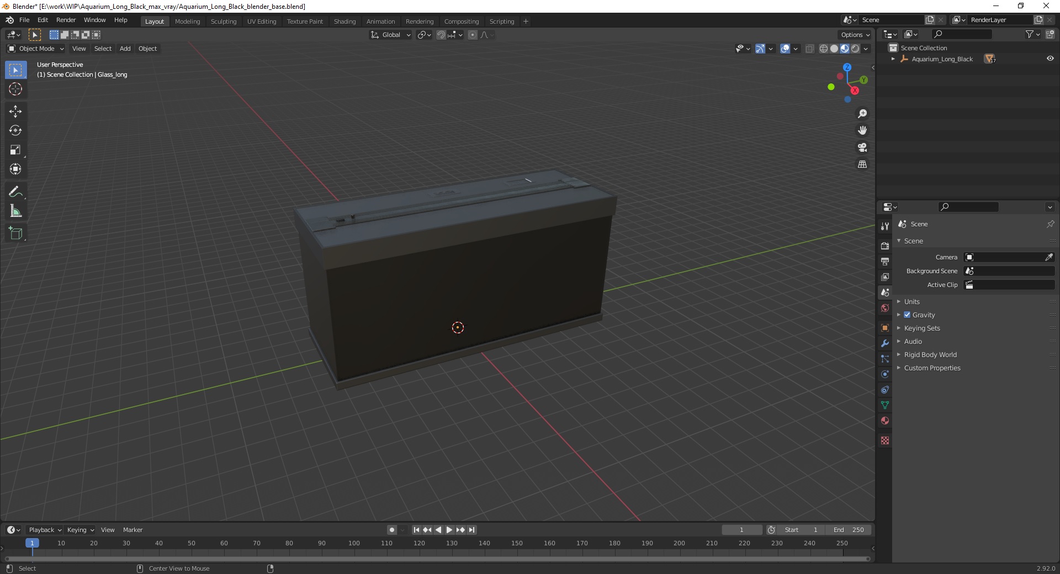Toggle X-ray display button
The image size is (1060, 574).
[809, 49]
